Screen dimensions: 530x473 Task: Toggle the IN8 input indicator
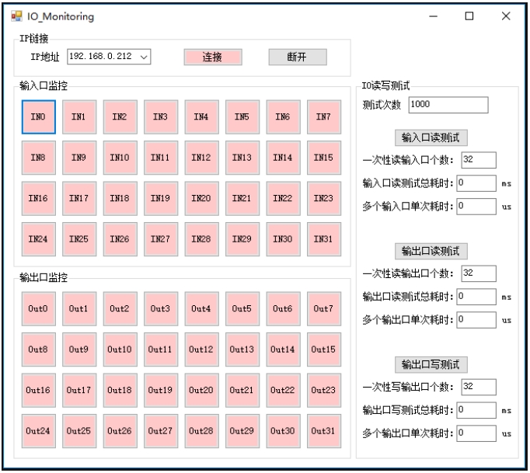[39, 158]
